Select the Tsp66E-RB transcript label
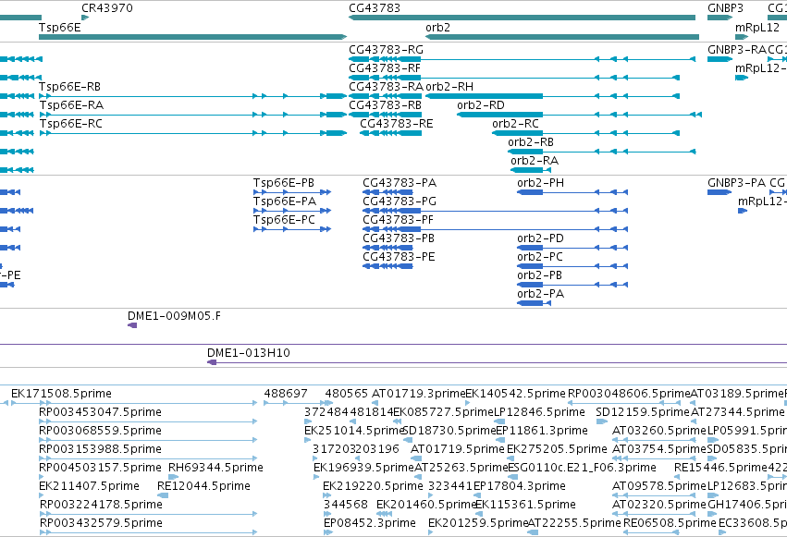 tap(69, 87)
